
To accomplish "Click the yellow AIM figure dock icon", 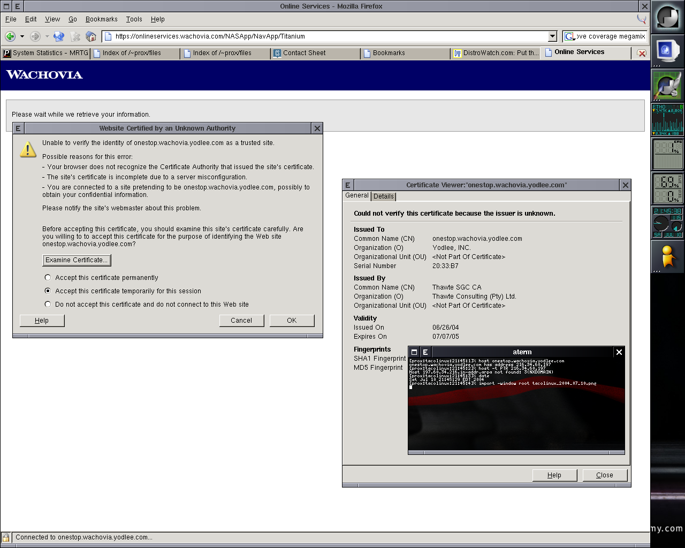I will click(x=667, y=256).
